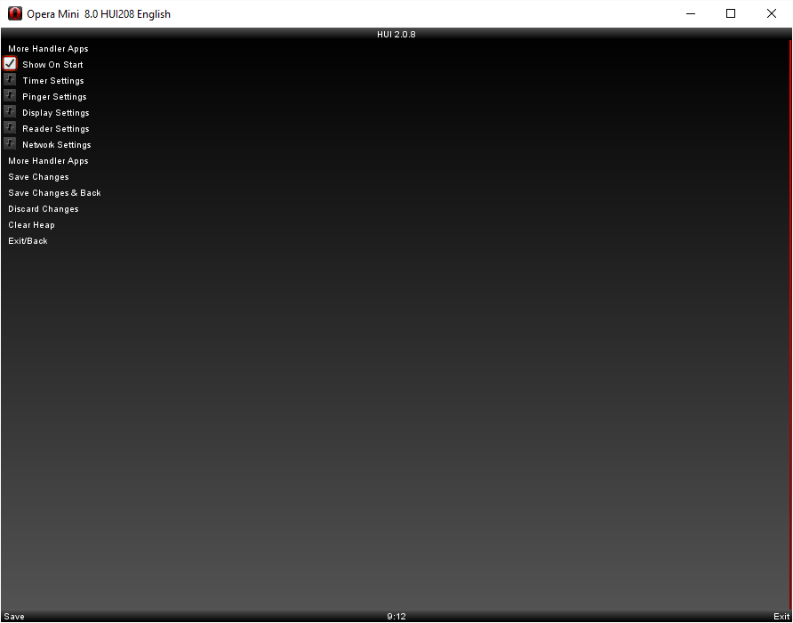Expand the Network Settings section icon

click(10, 144)
